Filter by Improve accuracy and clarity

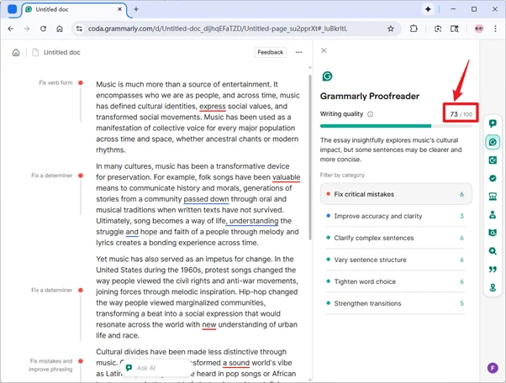pyautogui.click(x=396, y=216)
